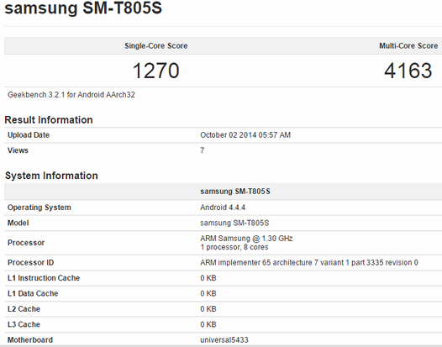Viewport: 442px width, 347px height.
Task: Select the 'Single-Core Score' header
Action: click(156, 45)
